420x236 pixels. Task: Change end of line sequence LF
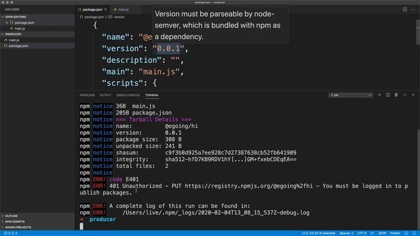[372, 233]
